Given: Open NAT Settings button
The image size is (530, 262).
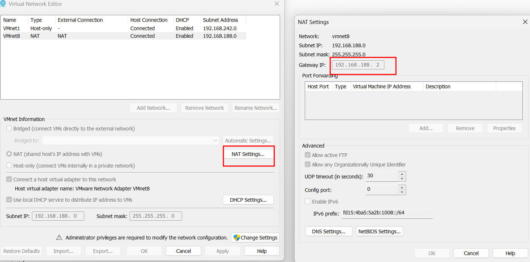Looking at the screenshot, I should (x=248, y=154).
